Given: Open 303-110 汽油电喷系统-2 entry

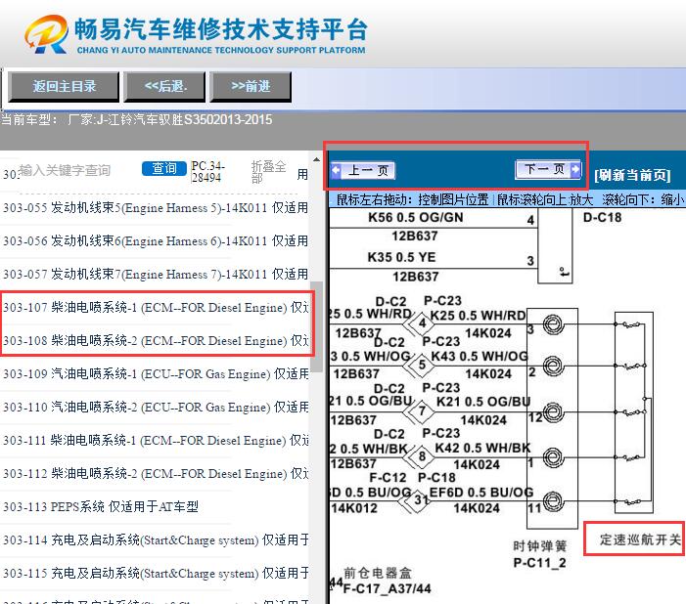Looking at the screenshot, I should click(155, 407).
